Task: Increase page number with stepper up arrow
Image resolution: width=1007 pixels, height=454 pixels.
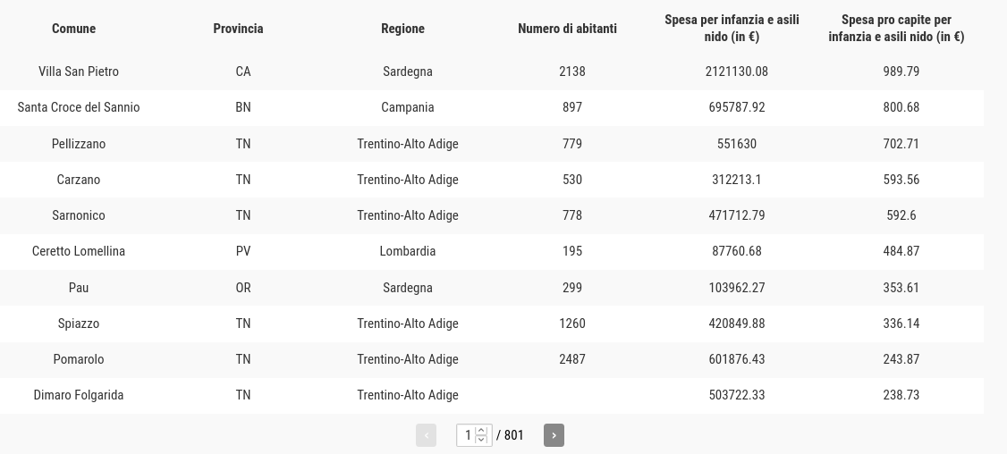Action: [x=481, y=430]
